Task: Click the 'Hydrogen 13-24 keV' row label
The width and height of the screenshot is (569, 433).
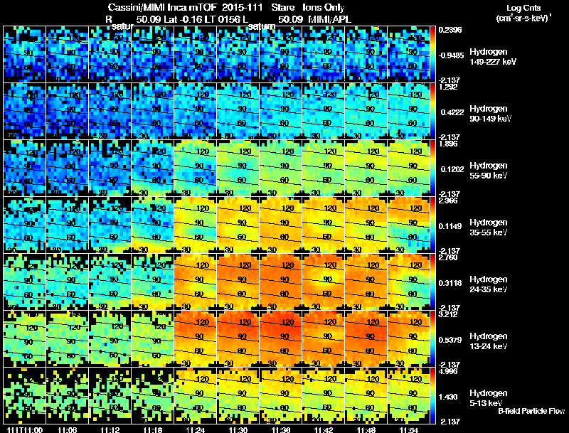Action: (x=489, y=341)
